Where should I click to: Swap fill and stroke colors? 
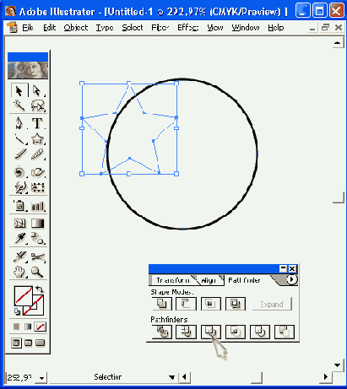(x=40, y=289)
